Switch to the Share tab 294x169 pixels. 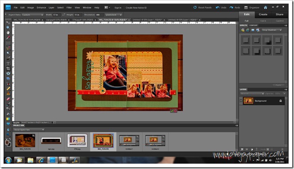coord(279,14)
